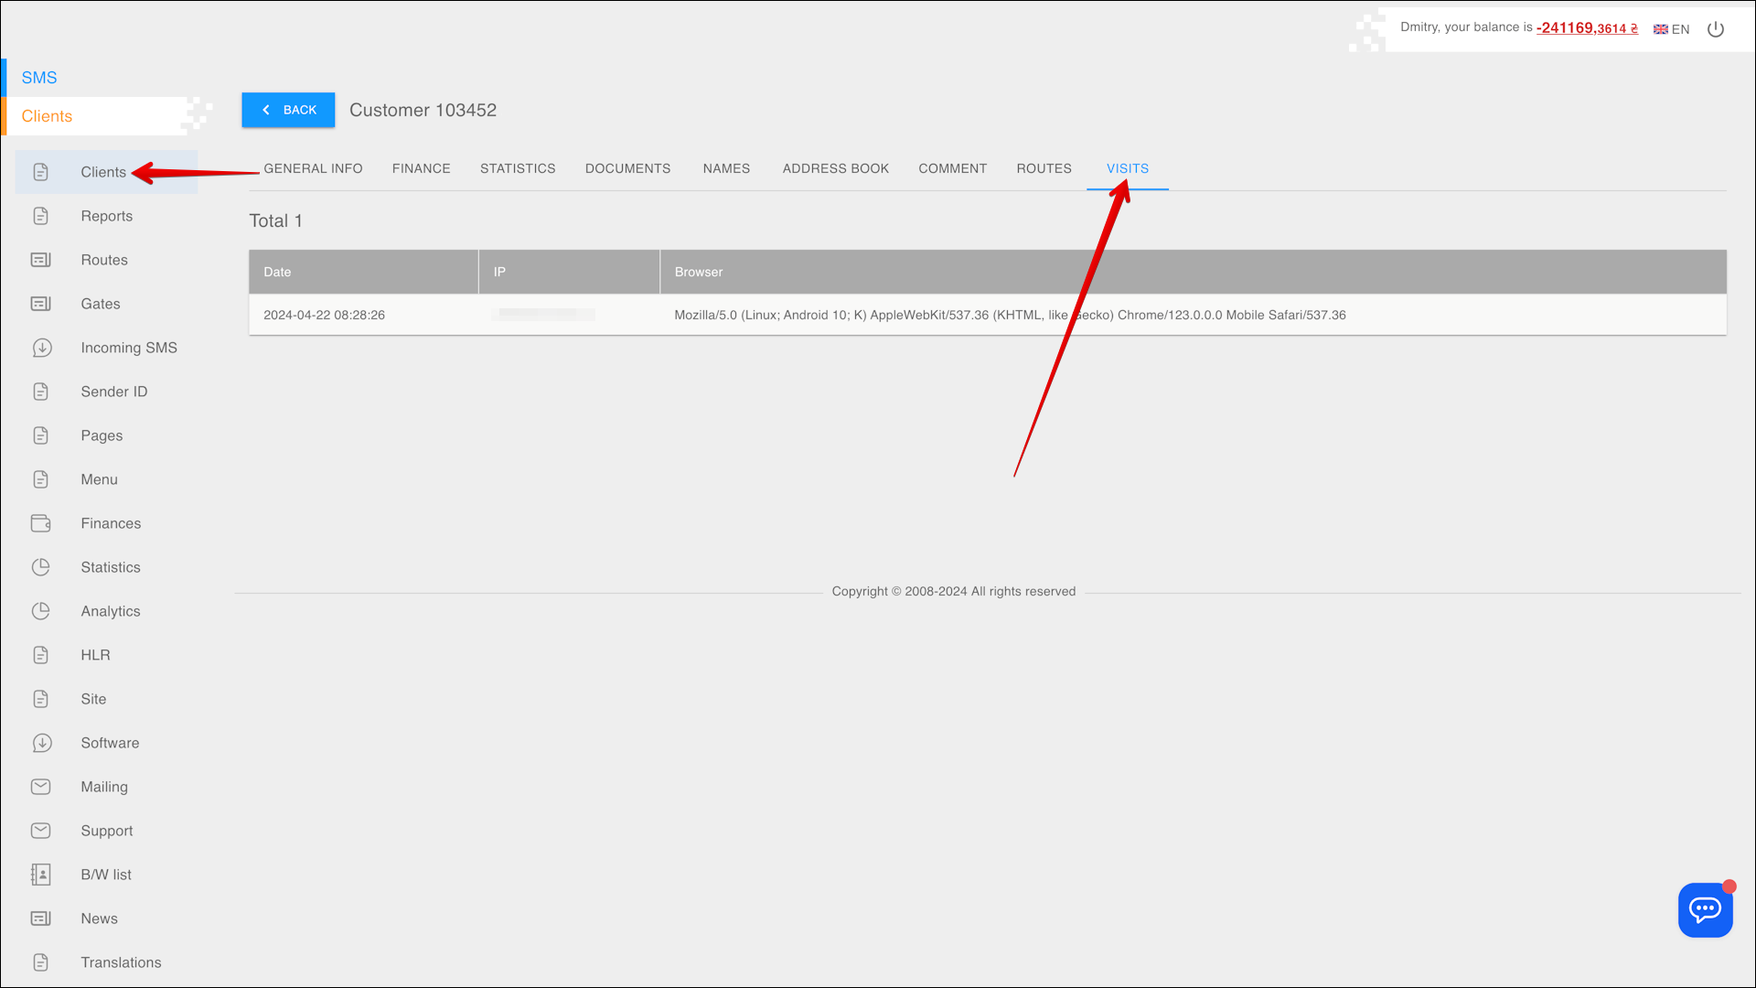Click the blue Back button
The height and width of the screenshot is (988, 1756).
click(288, 110)
